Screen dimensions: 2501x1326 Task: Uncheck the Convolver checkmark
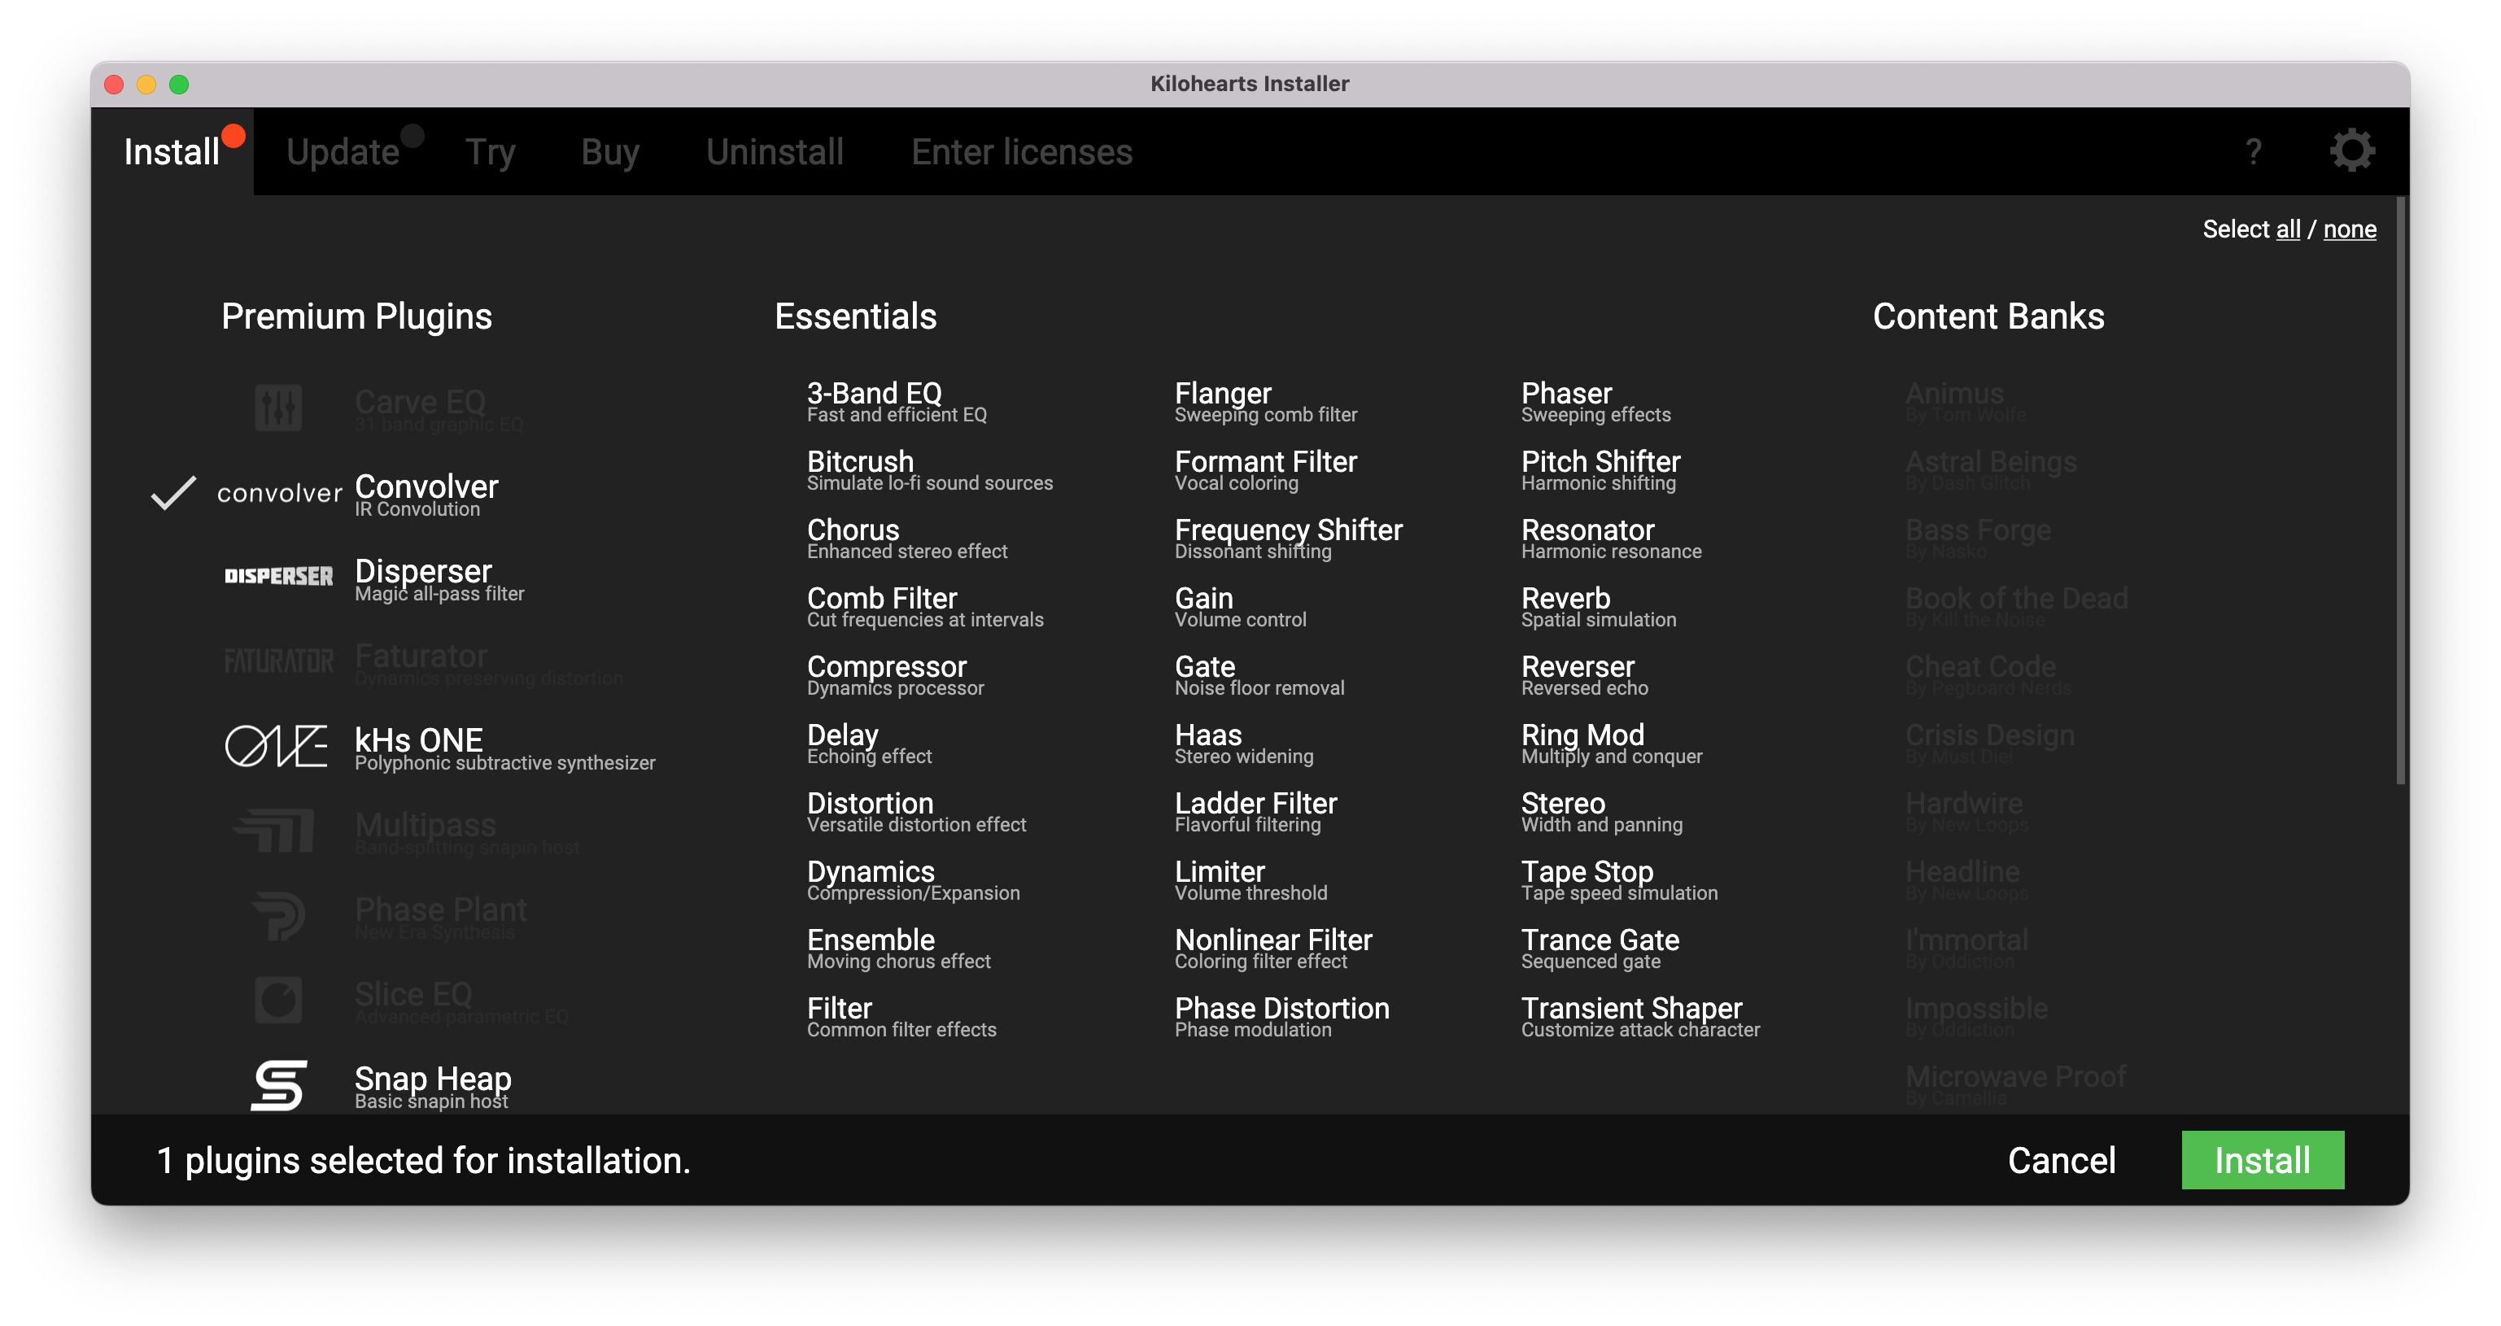[x=174, y=493]
